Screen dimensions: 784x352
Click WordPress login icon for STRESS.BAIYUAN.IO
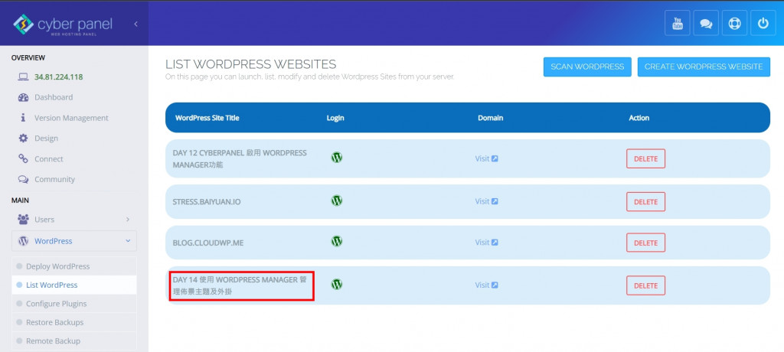coord(337,200)
